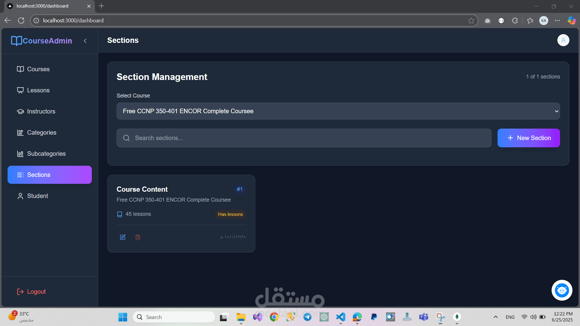Image resolution: width=580 pixels, height=326 pixels.
Task: Bookmark page with star icon
Action: 471,21
